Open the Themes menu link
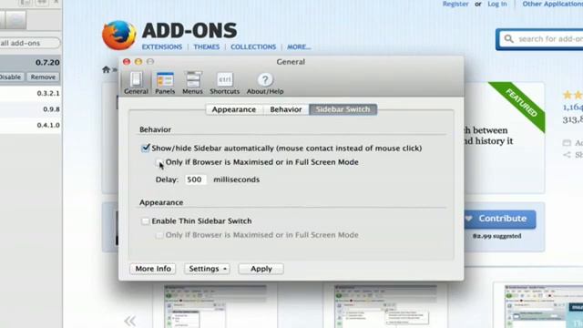583x328 pixels. [207, 46]
